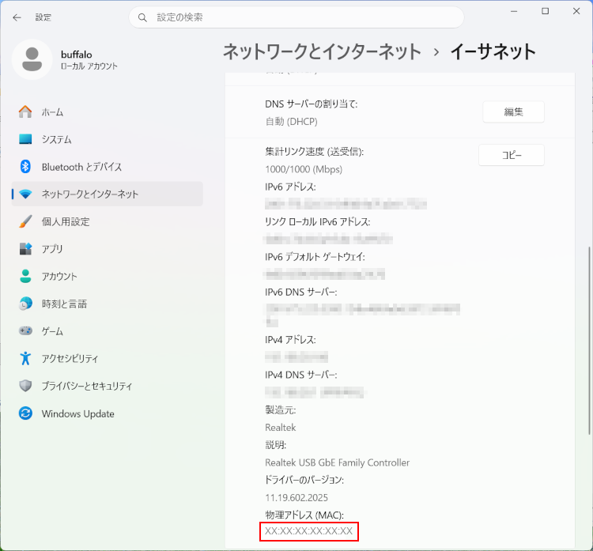Viewport: 593px width, 551px height.
Task: Click the Privacy shield icon
Action: pos(25,386)
